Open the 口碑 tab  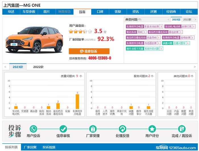(x=100, y=12)
